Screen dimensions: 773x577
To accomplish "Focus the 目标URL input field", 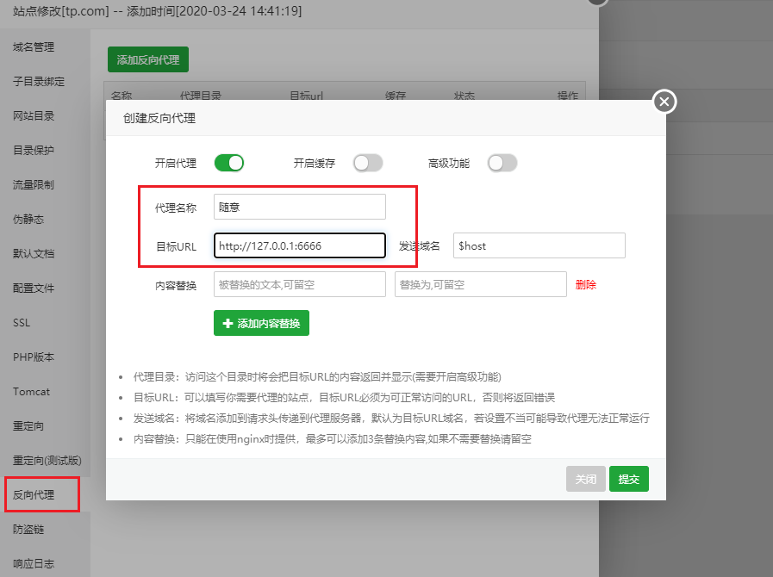I will [300, 245].
